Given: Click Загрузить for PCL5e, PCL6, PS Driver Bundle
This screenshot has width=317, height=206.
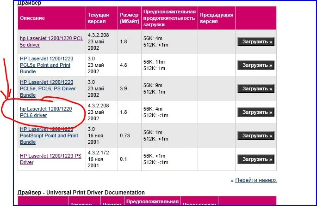Looking at the screenshot, I should pyautogui.click(x=256, y=88).
